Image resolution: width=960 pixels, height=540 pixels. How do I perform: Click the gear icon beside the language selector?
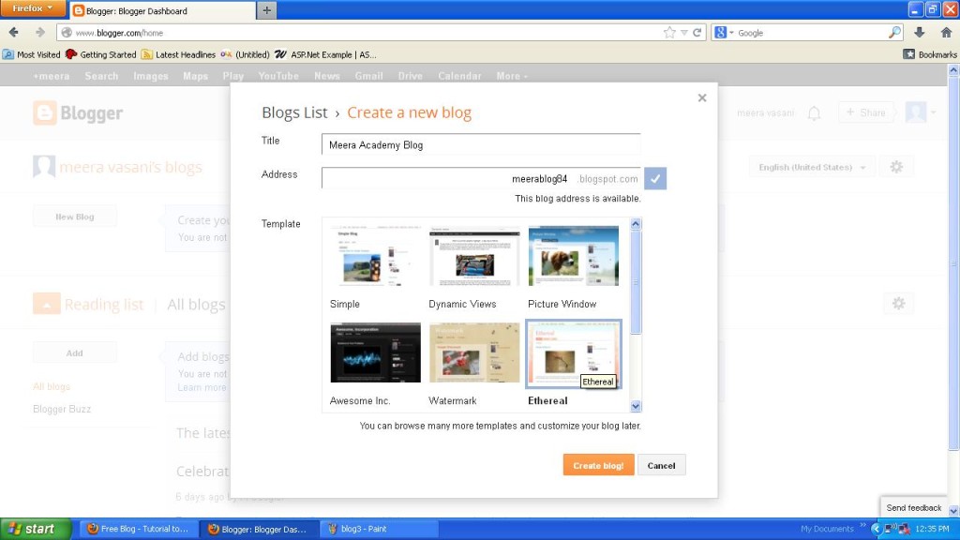[x=896, y=166]
